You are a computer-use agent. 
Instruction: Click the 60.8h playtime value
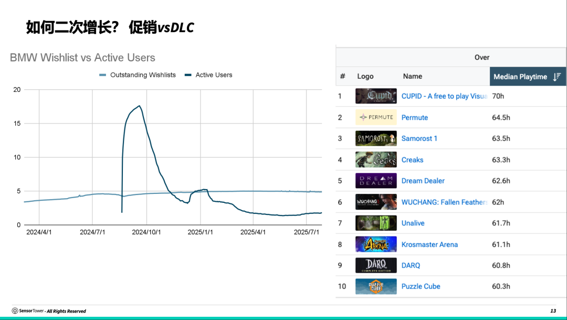(x=501, y=265)
